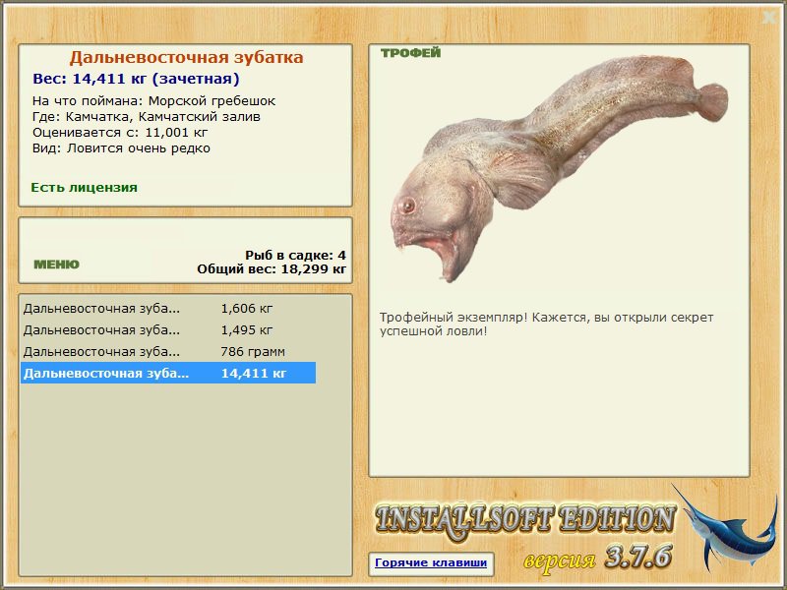The height and width of the screenshot is (590, 787).
Task: Click the Где: Камчатка, Камчатский залив line
Action: [146, 117]
